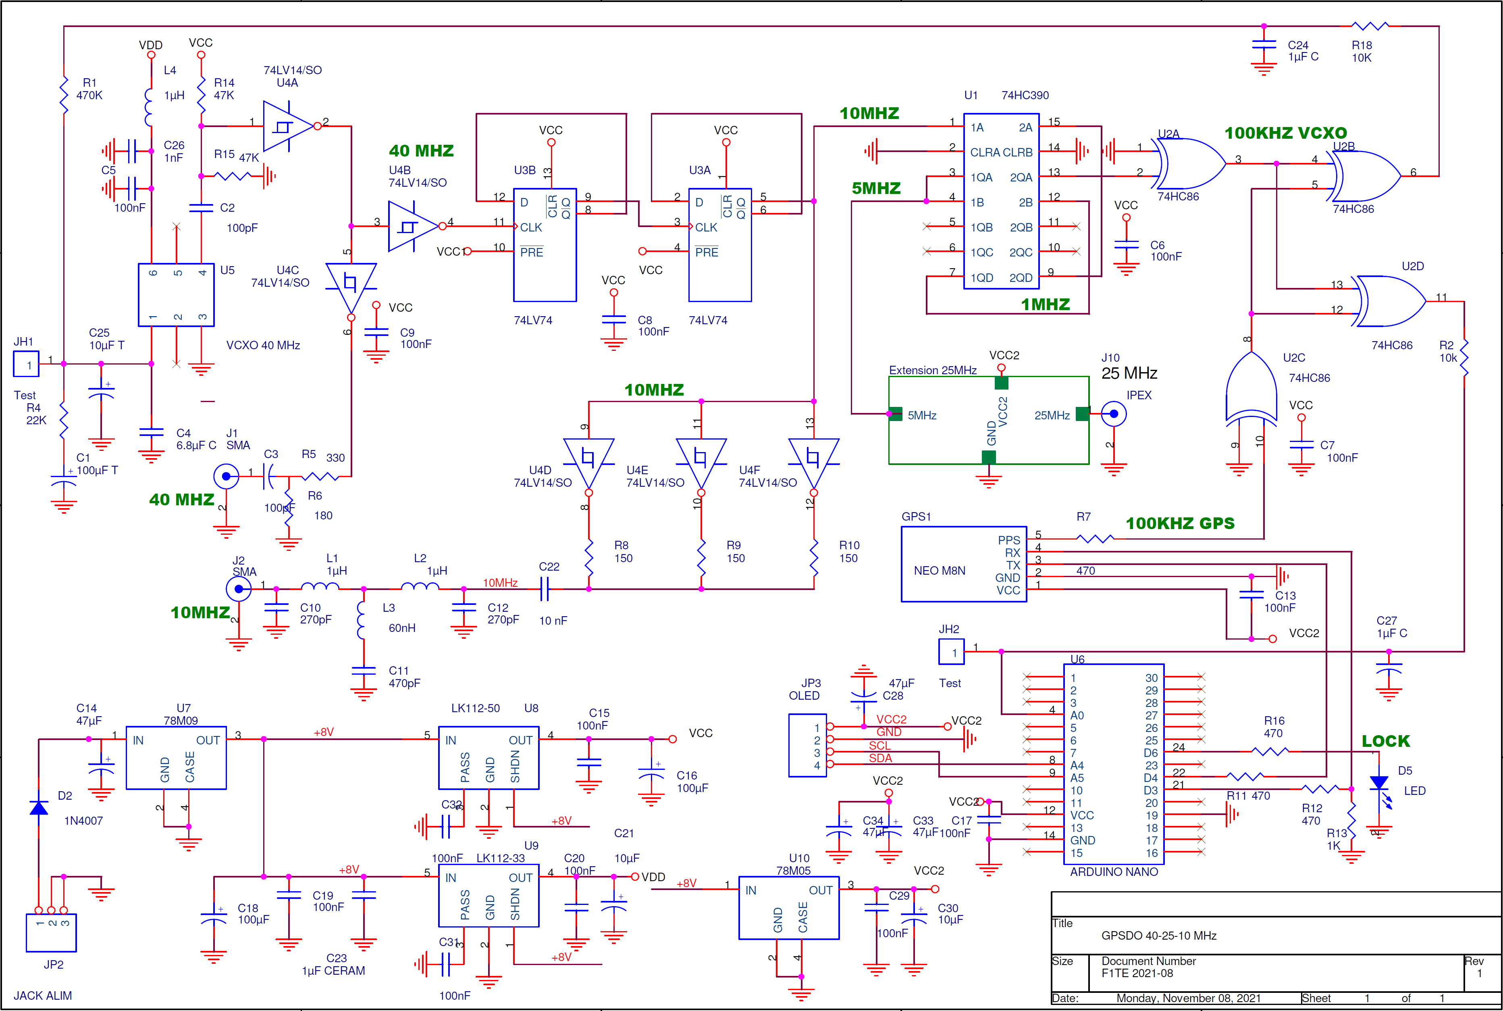Select document number 'F1TE 2021-08'
Screen dimensions: 1503x1011
[x=1137, y=973]
